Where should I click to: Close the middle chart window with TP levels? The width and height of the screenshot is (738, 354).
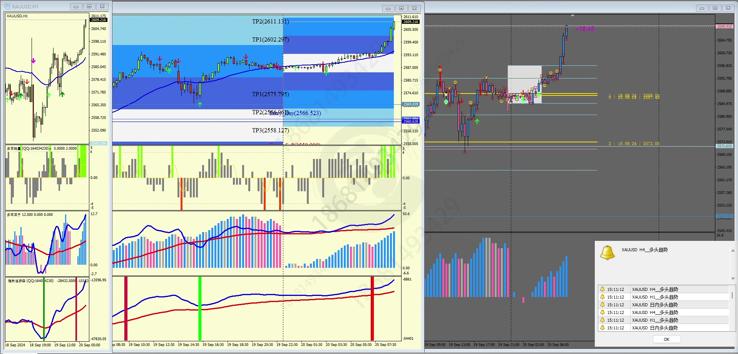pos(414,8)
